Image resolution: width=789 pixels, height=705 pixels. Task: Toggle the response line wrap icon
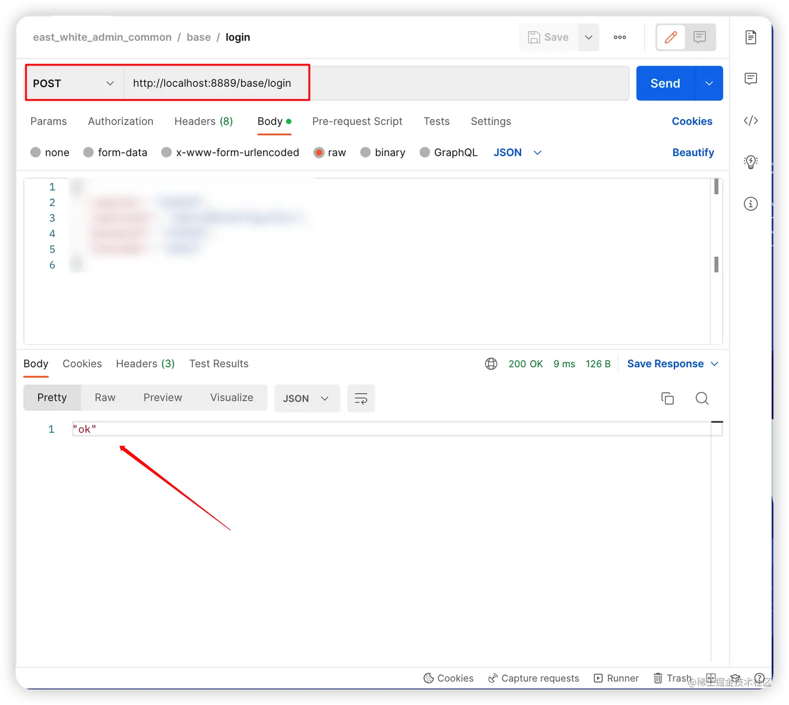coord(361,399)
